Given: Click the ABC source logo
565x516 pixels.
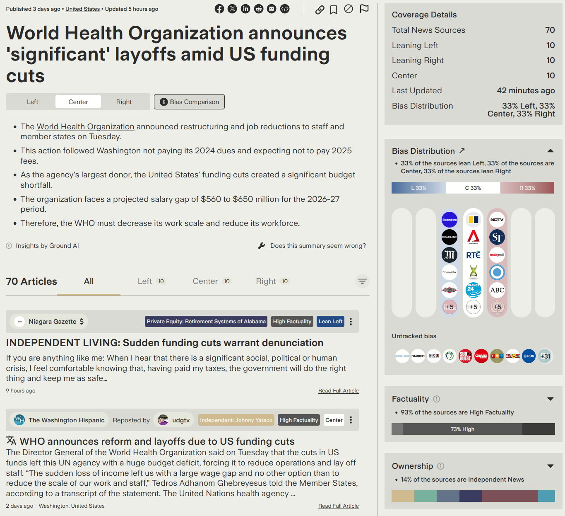Looking at the screenshot, I should [497, 290].
